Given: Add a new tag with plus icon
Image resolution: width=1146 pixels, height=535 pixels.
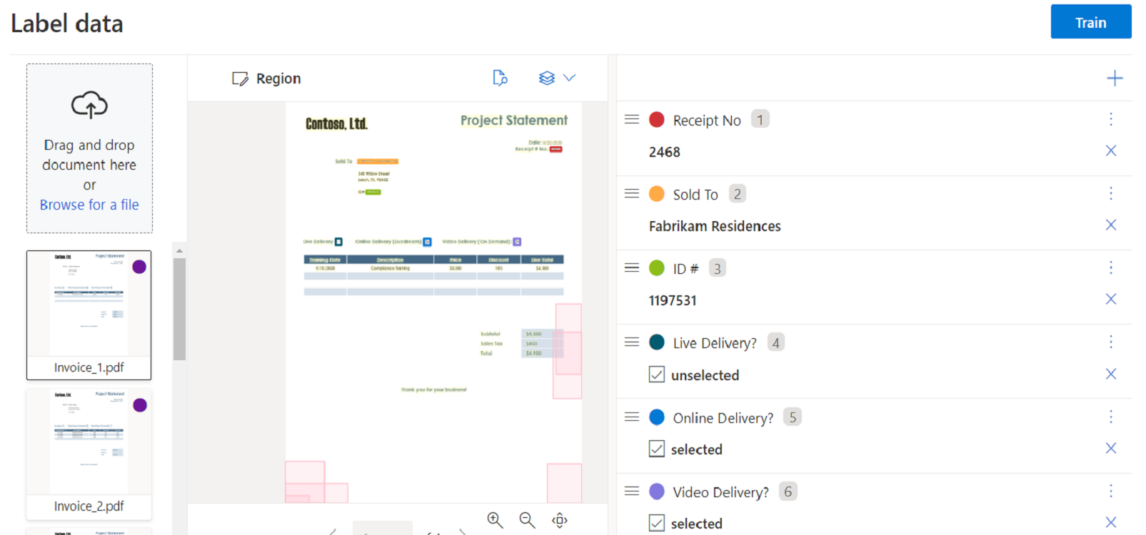Looking at the screenshot, I should pos(1114,78).
